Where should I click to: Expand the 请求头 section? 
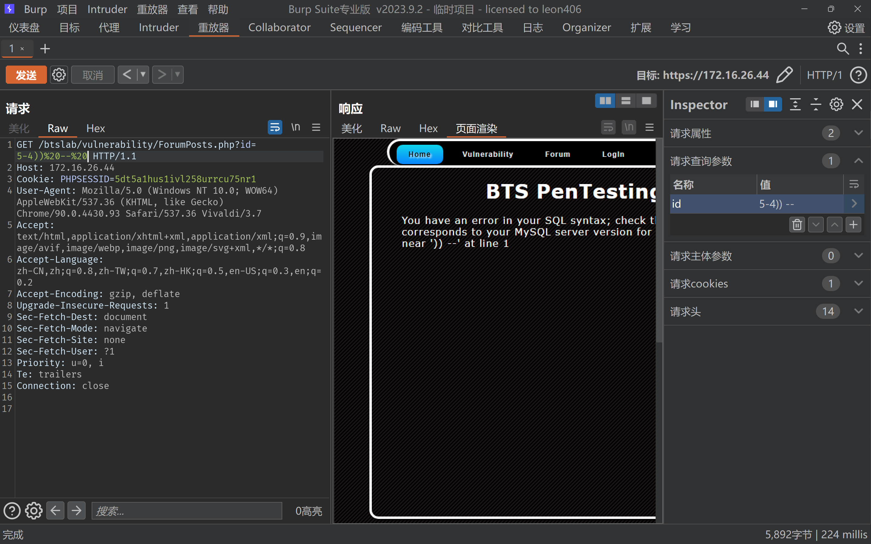pyautogui.click(x=858, y=311)
